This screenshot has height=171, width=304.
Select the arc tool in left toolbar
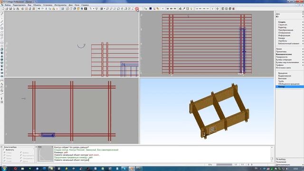tap(2, 25)
